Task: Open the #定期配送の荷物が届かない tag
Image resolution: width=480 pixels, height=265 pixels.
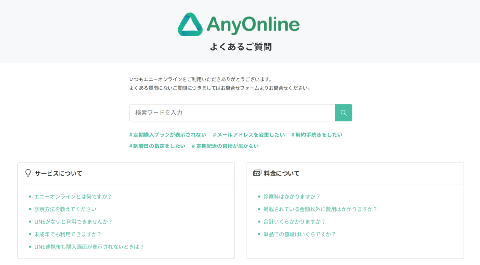Action: pyautogui.click(x=225, y=146)
